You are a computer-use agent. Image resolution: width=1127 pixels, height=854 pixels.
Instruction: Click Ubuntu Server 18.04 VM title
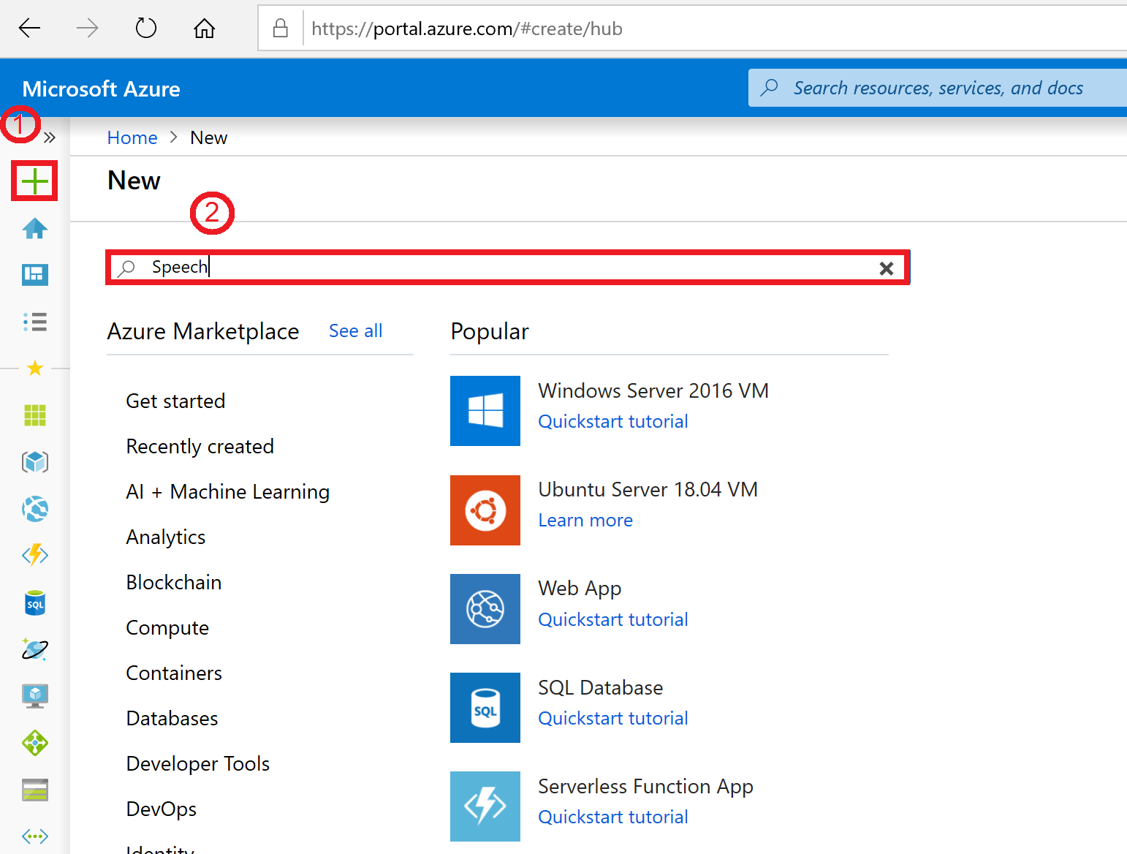tap(648, 489)
